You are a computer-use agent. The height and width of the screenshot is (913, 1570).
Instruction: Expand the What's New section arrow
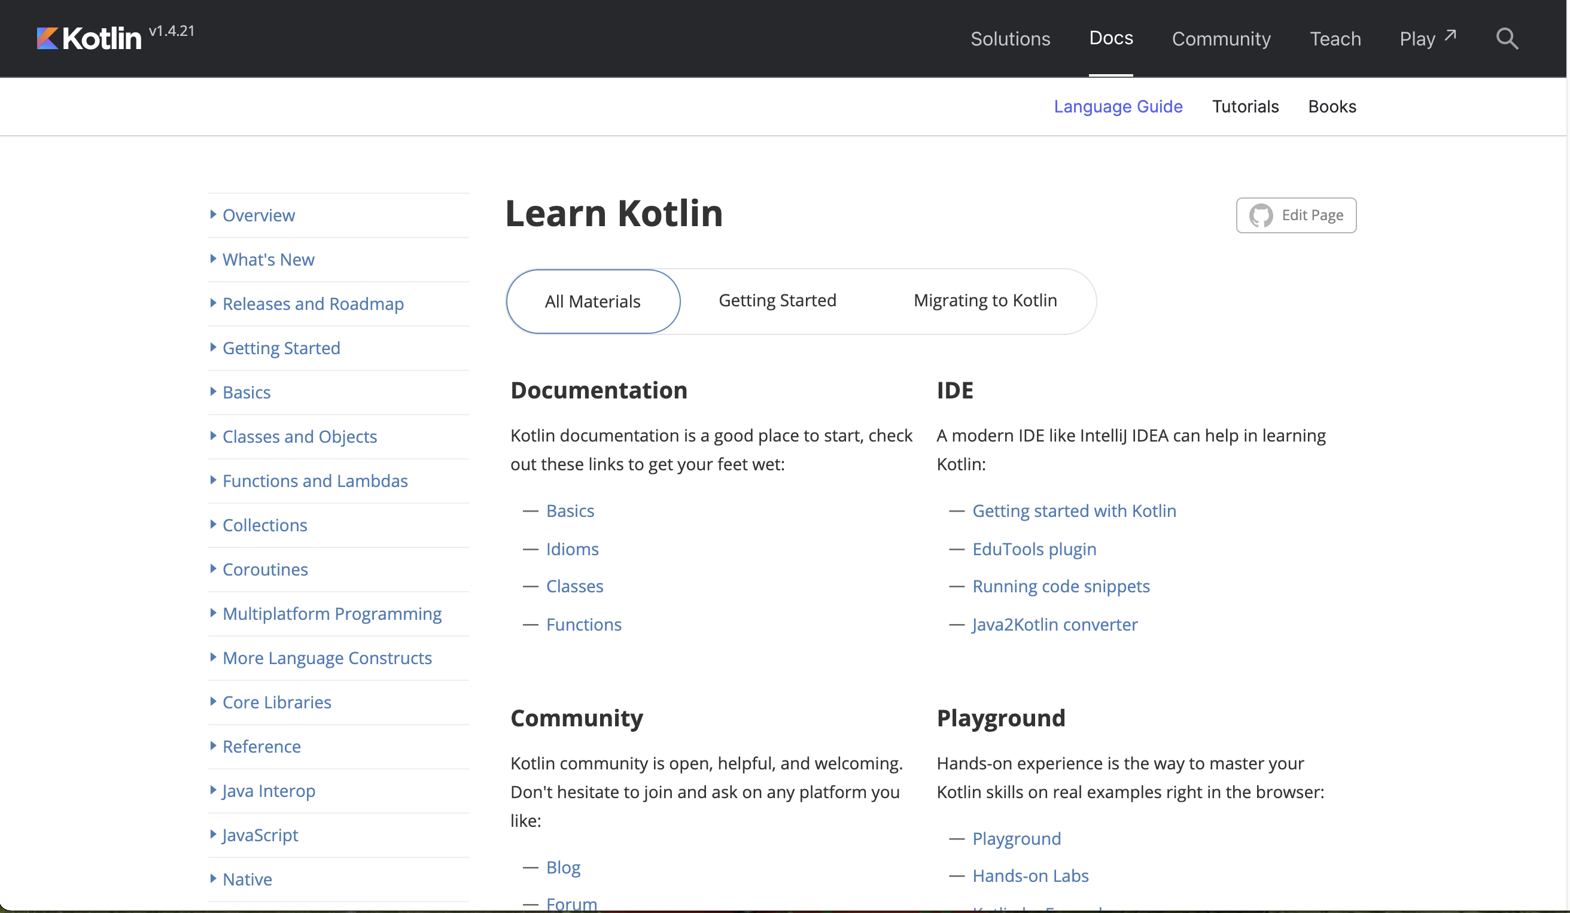[213, 259]
